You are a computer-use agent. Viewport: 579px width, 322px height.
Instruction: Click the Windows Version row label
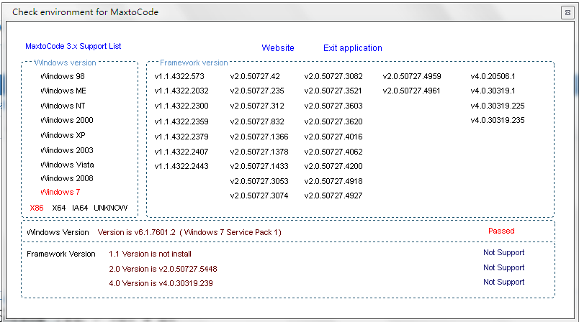coord(58,232)
